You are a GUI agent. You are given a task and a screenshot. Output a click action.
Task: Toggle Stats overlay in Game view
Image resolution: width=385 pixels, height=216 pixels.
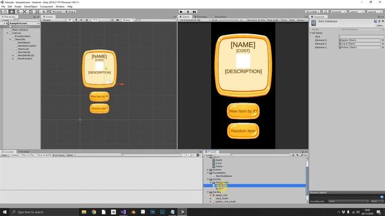tap(292, 20)
